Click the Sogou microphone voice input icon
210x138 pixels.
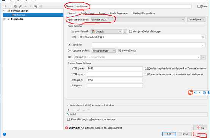(x=208, y=93)
